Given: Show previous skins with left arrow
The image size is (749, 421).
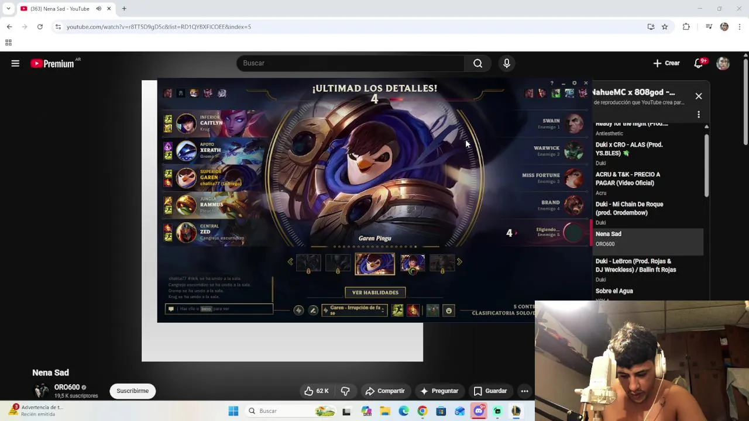Looking at the screenshot, I should tap(290, 262).
